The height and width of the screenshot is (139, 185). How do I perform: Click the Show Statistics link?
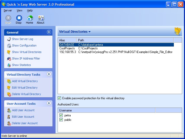(21, 65)
